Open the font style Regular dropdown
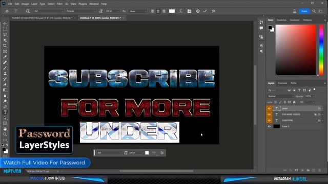328x184 pixels. [81, 11]
